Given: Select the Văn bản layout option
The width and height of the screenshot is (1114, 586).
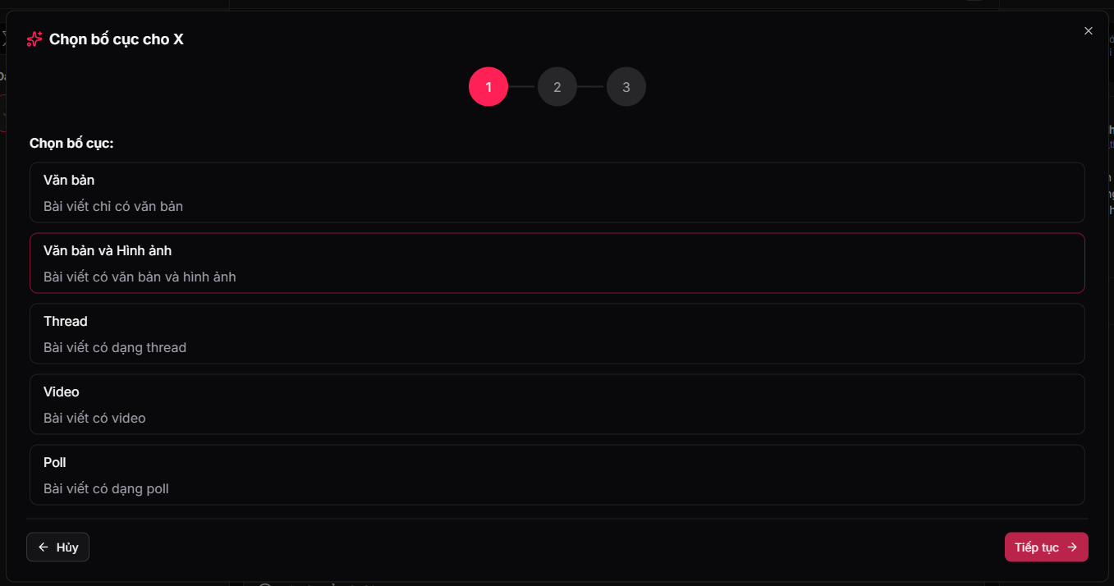Looking at the screenshot, I should pos(557,192).
